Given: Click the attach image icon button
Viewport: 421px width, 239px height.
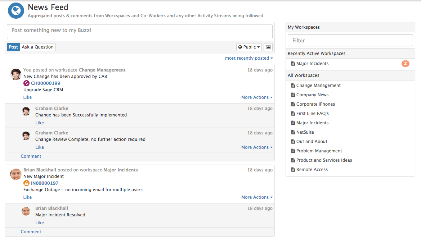Looking at the screenshot, I should (268, 47).
